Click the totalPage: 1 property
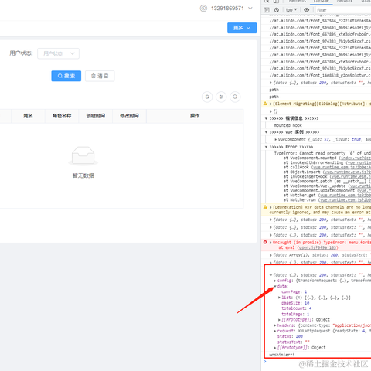Screen dimensions: 371x371 [295, 315]
